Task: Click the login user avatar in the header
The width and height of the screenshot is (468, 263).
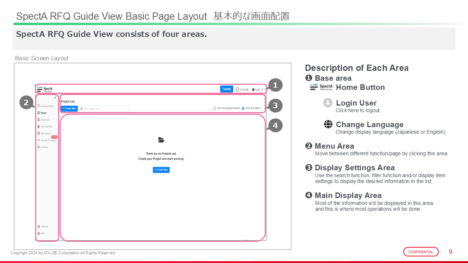Action: (238, 89)
